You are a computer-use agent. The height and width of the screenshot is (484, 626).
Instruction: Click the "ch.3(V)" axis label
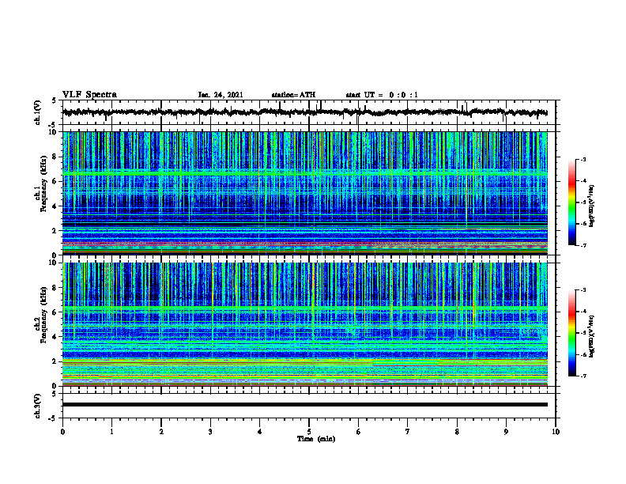tap(38, 406)
